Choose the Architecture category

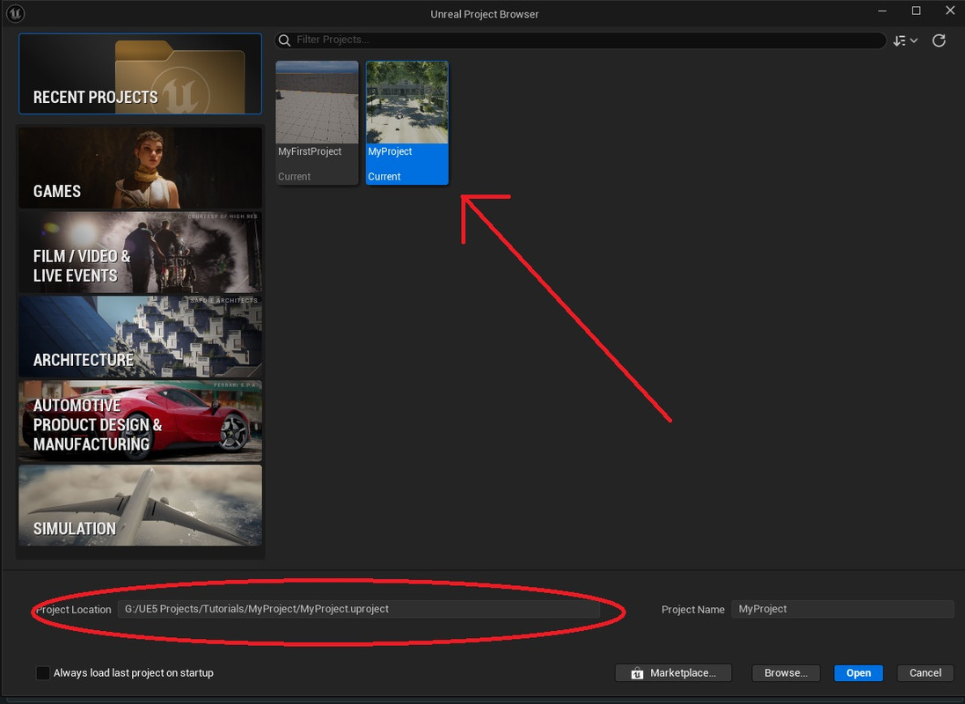coord(141,337)
